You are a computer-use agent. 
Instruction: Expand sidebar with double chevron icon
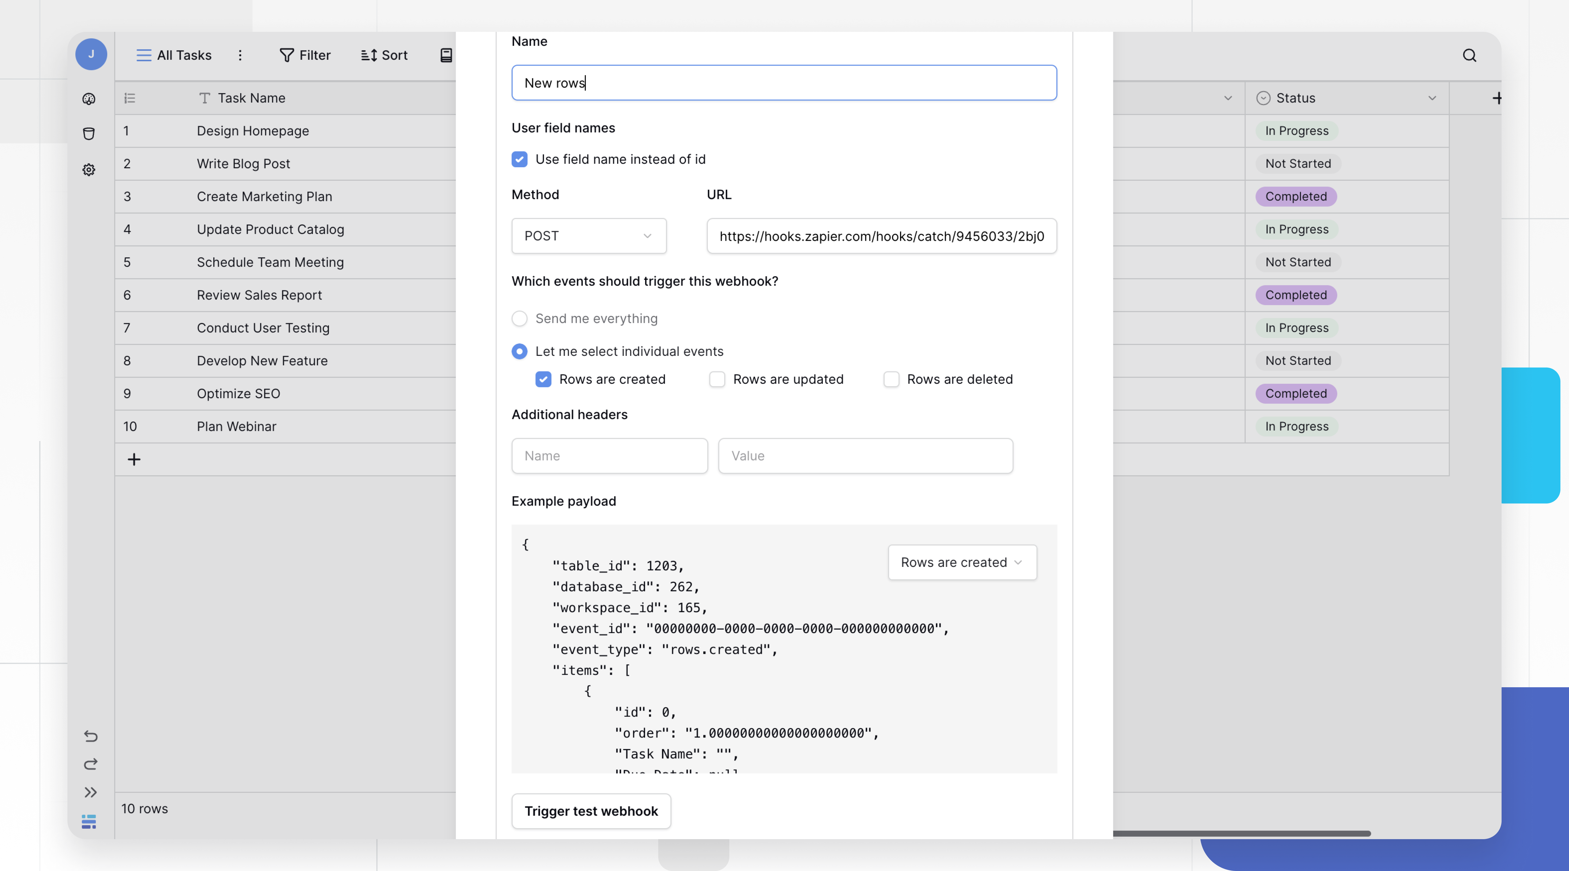click(90, 792)
